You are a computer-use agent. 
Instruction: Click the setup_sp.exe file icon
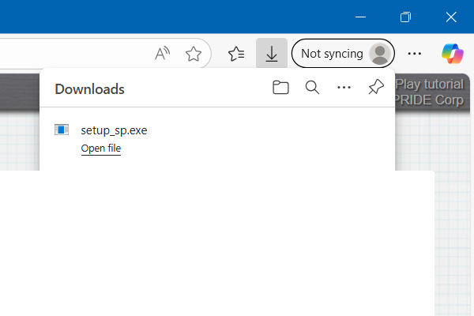click(62, 130)
